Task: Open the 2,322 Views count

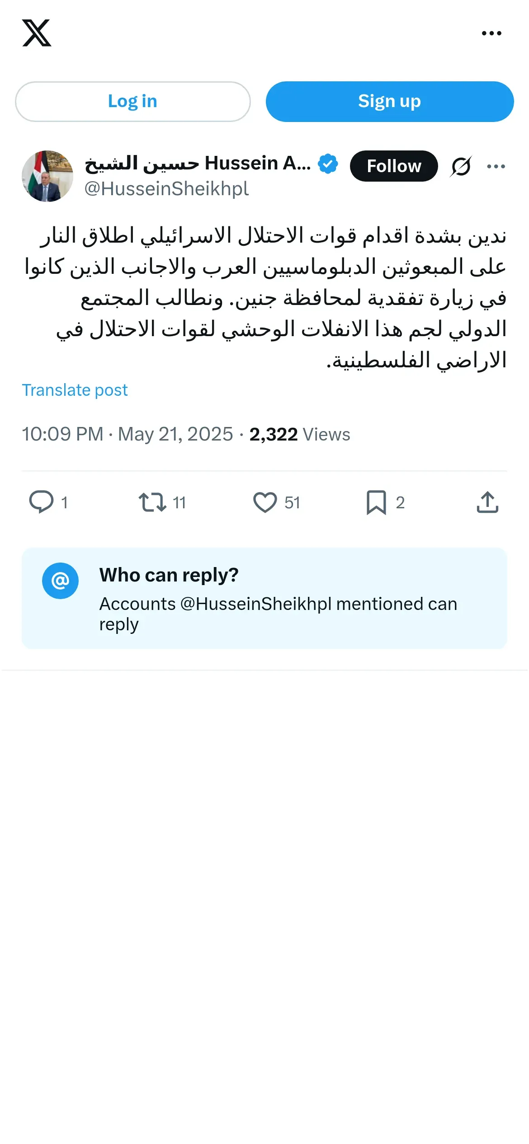Action: point(299,434)
